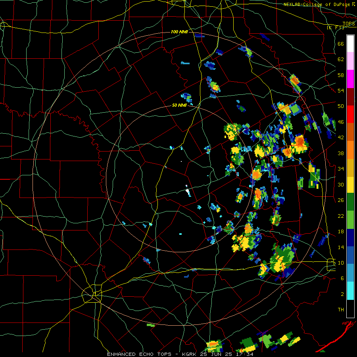Select the "62" legend value
The height and width of the screenshot is (357, 357).
pyautogui.click(x=341, y=59)
